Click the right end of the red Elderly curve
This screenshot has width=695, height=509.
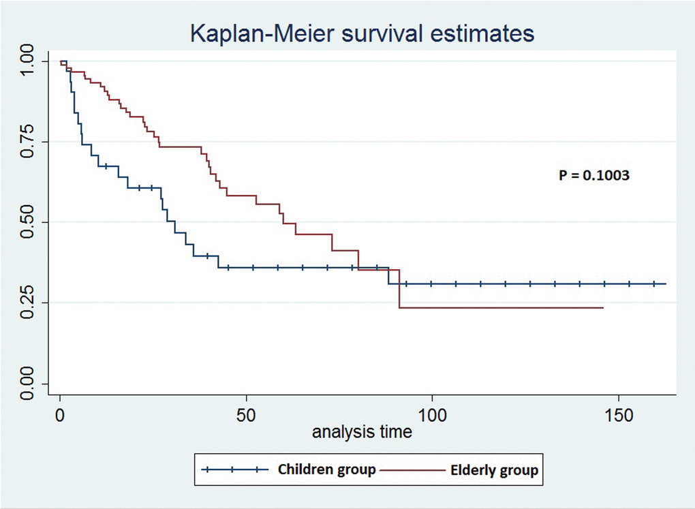pos(603,308)
